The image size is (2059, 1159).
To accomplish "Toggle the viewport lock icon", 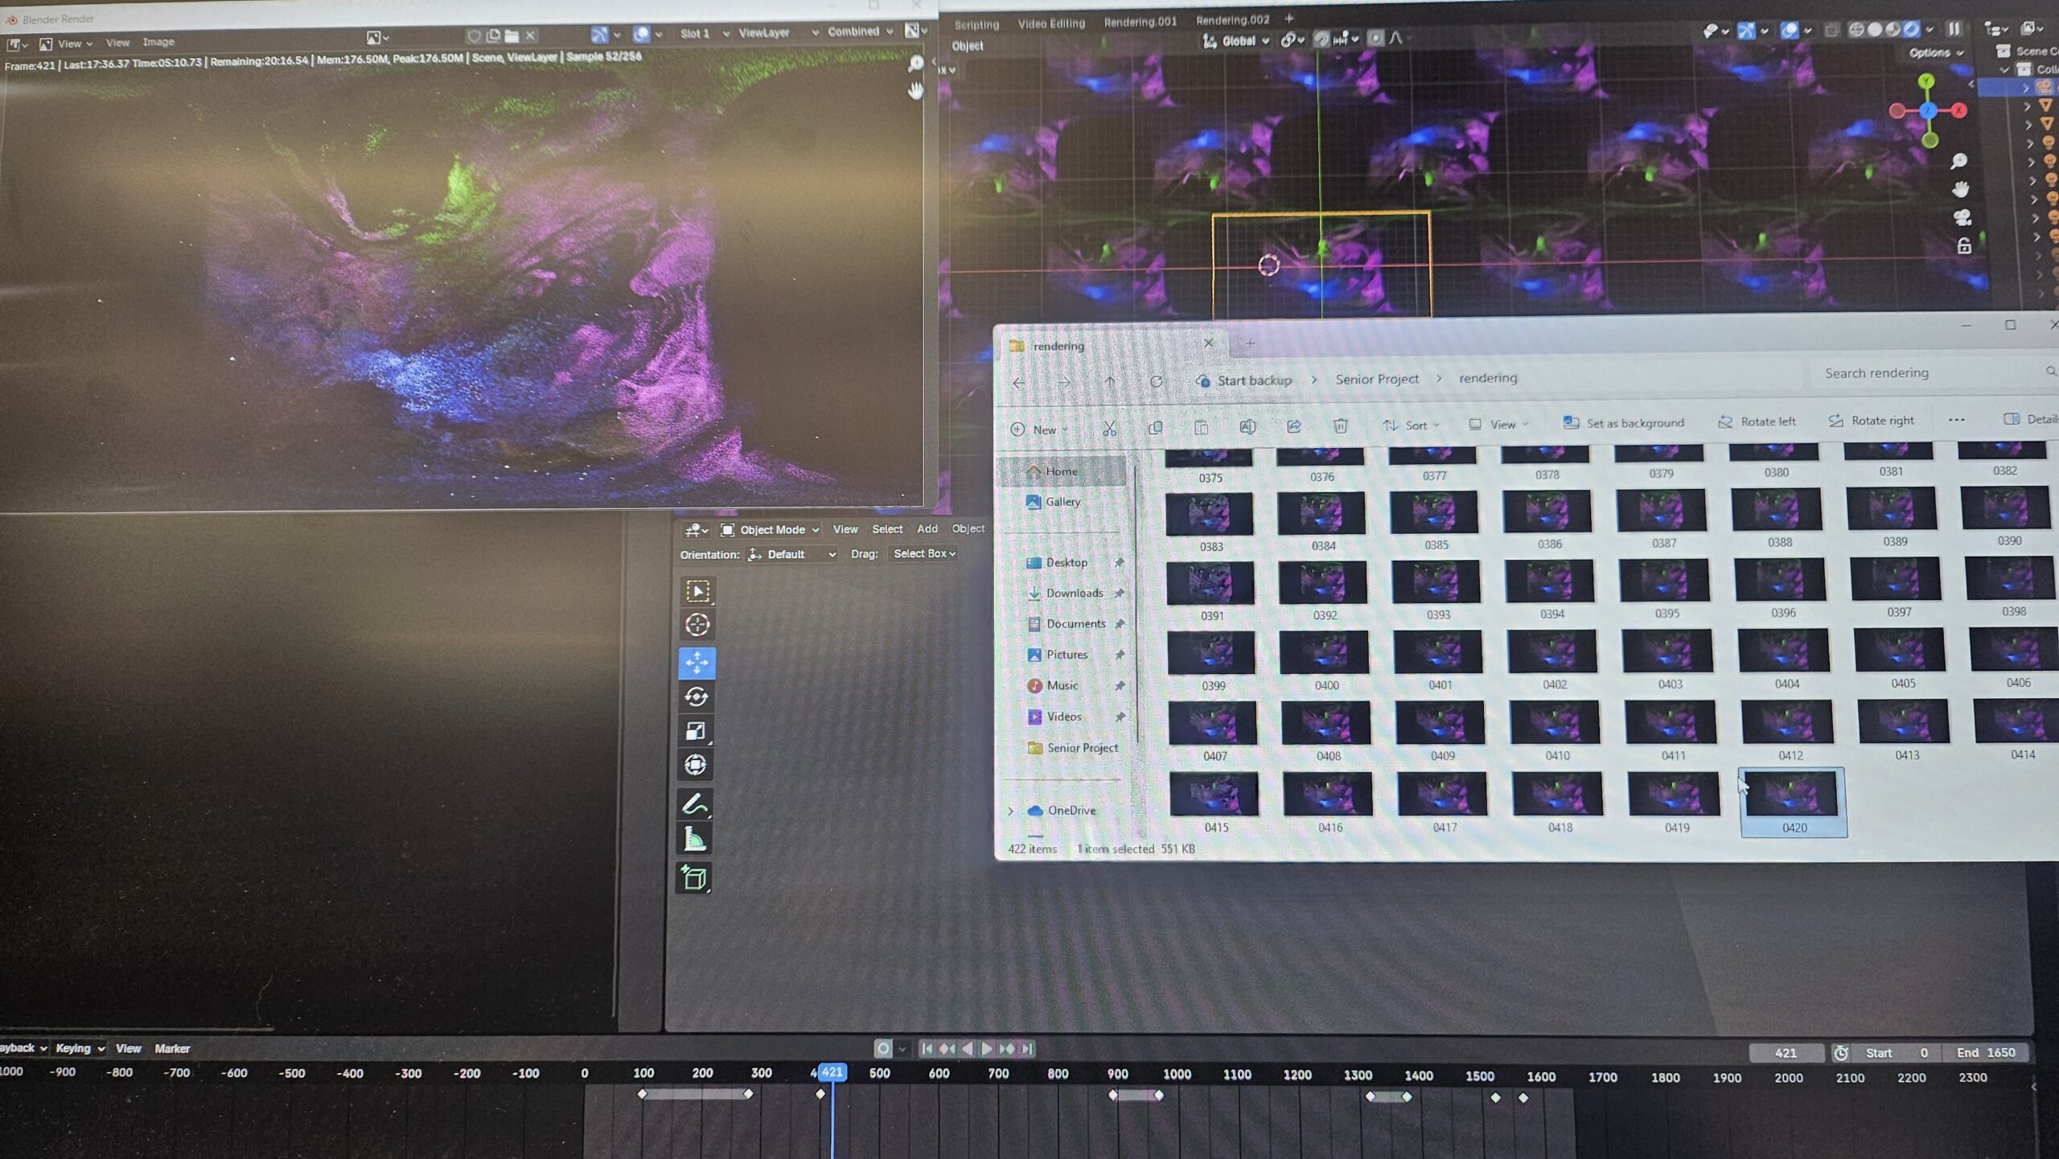I will (x=1964, y=245).
